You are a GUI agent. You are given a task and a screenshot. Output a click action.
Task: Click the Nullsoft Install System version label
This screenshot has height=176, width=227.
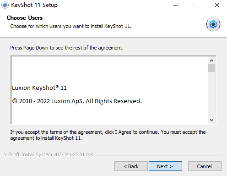tap(48, 154)
